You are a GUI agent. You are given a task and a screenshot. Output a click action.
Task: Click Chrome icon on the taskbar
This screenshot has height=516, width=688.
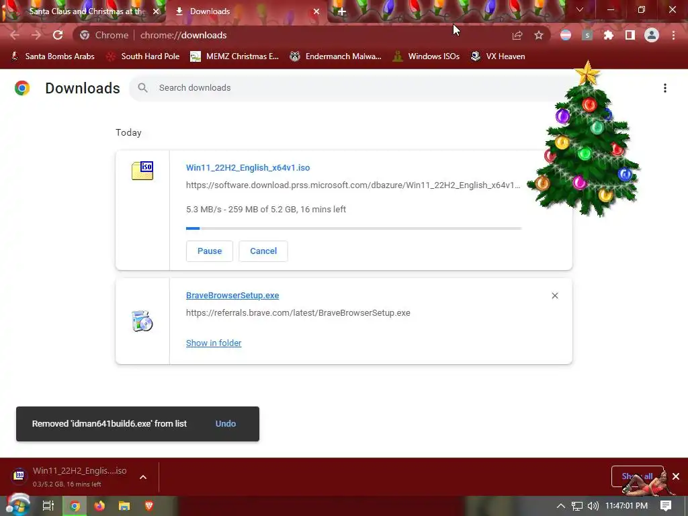(75, 506)
